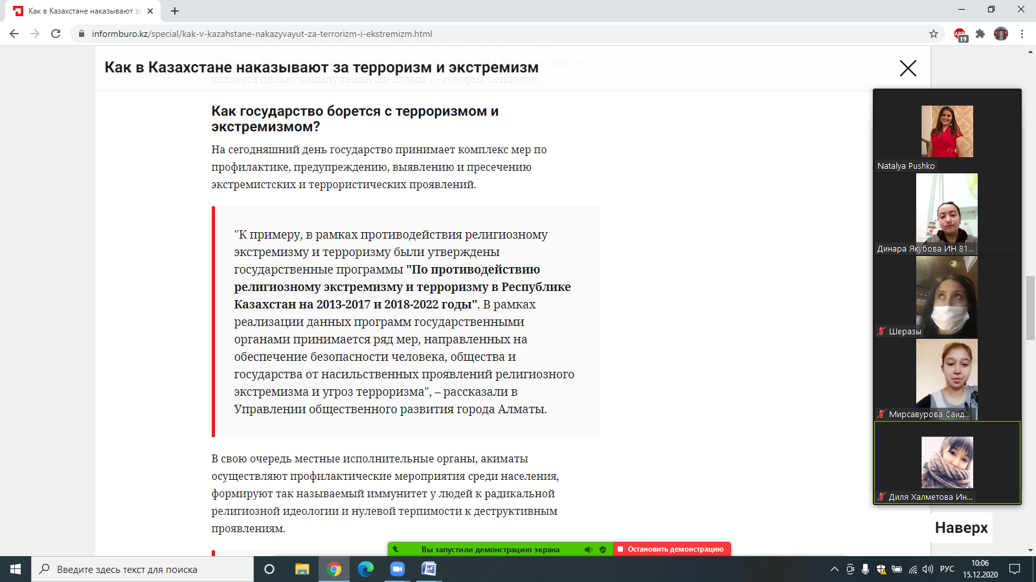Stop screen sharing with Остановить демонстрацию
This screenshot has width=1036, height=582.
coord(672,549)
